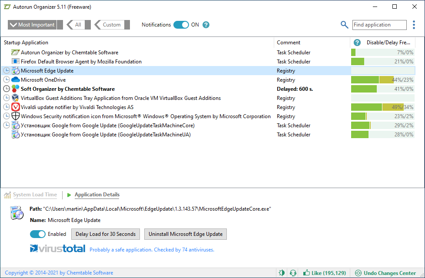Open the 'Probably a safe application' VirusTotal link
The height and width of the screenshot is (278, 425).
152,250
